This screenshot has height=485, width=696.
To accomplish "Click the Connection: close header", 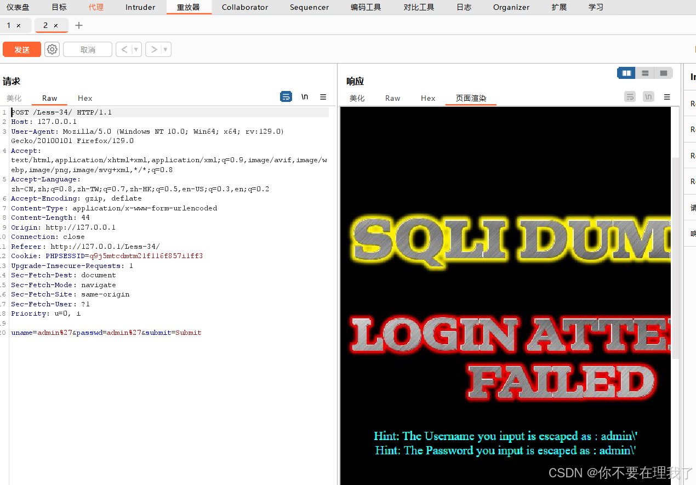I will (48, 237).
